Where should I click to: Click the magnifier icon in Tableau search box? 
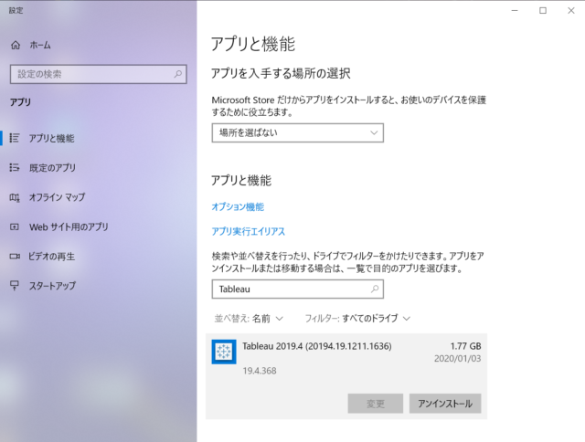pos(375,289)
